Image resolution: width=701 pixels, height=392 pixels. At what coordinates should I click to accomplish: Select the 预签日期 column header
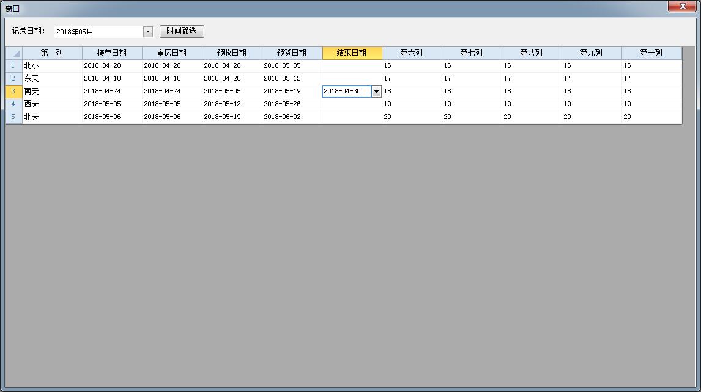[292, 53]
